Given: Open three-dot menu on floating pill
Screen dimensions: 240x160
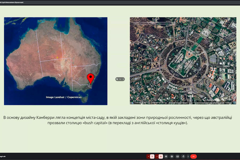Looking at the screenshot, I should pyautogui.click(x=123, y=79).
